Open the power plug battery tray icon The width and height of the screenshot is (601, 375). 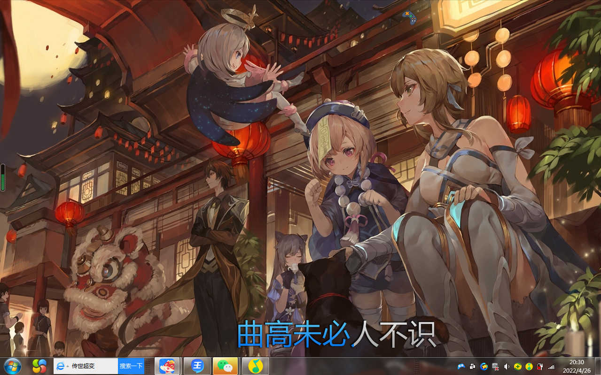(x=540, y=366)
